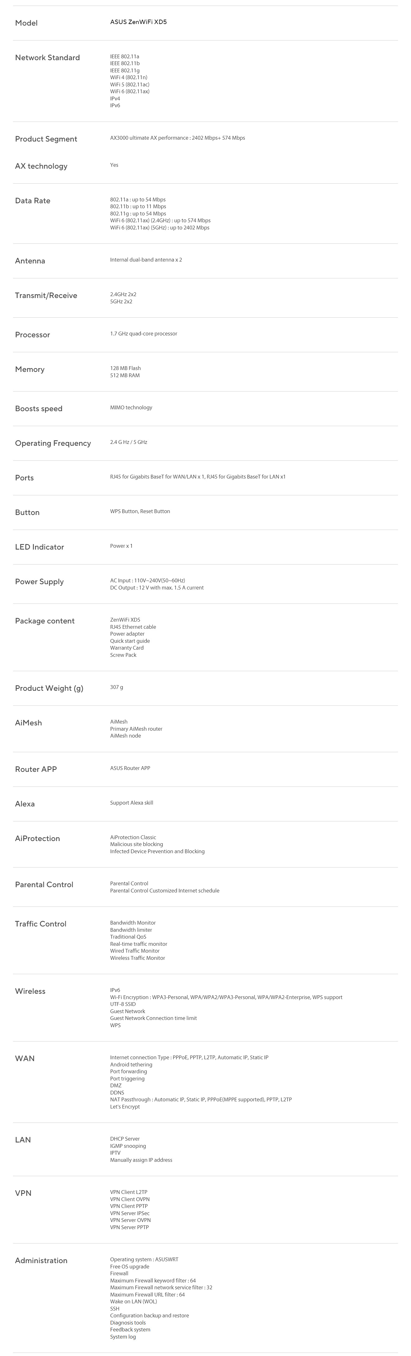Click the AiProtection section heading
This screenshot has width=411, height=1356.
pyautogui.click(x=37, y=838)
